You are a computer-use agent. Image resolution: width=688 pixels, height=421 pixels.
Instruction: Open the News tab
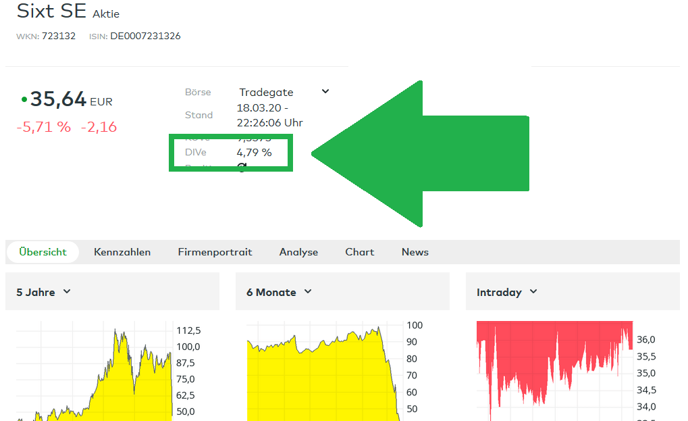tap(415, 252)
